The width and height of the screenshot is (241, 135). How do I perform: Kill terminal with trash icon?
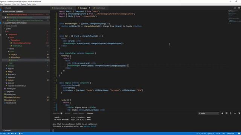230,113
